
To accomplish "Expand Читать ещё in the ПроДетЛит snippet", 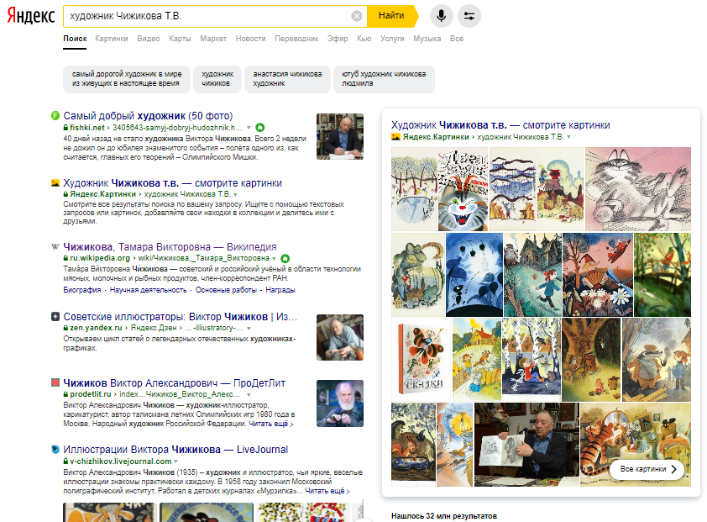I will pyautogui.click(x=271, y=424).
